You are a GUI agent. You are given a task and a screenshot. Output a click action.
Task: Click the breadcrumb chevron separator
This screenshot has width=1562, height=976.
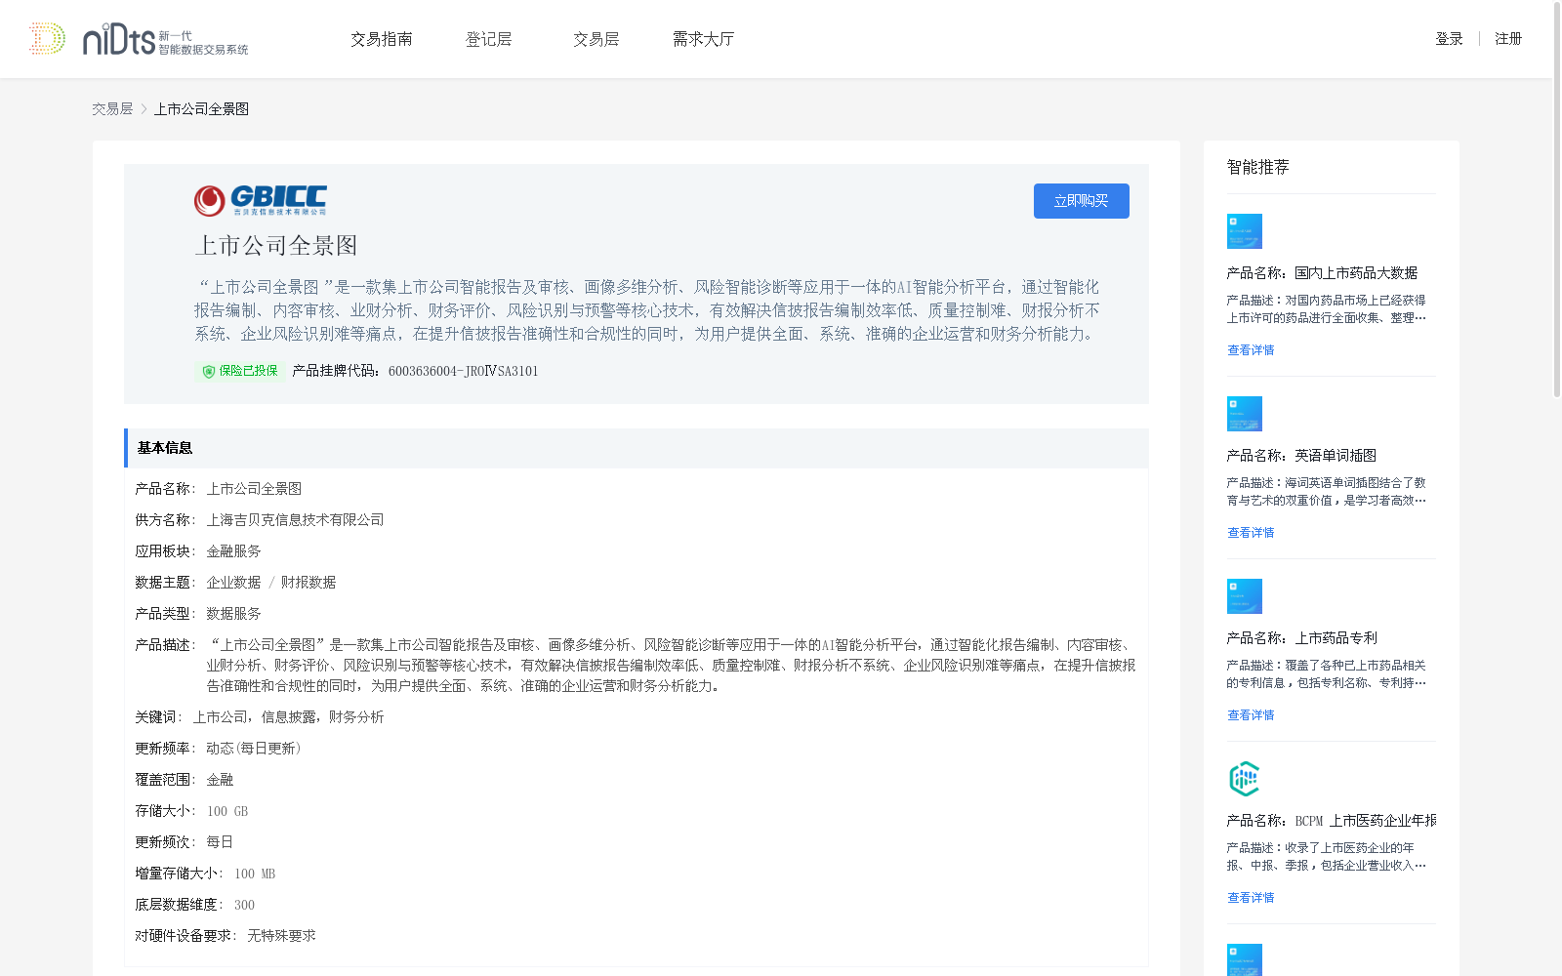[144, 109]
